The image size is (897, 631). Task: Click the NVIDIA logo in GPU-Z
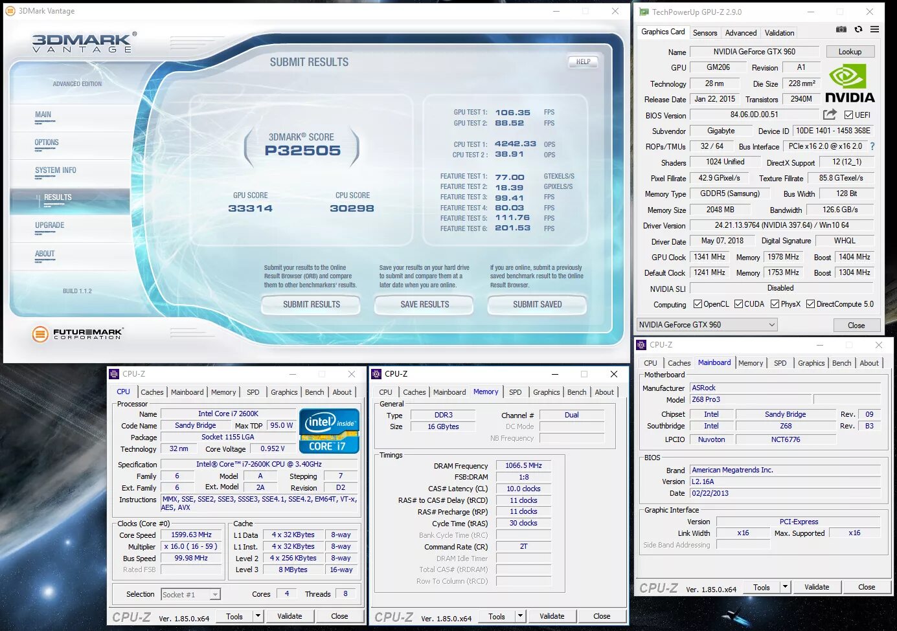[850, 83]
